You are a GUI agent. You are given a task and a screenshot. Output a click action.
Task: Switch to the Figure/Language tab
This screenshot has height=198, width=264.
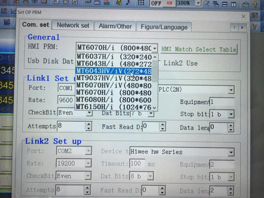coord(164,27)
